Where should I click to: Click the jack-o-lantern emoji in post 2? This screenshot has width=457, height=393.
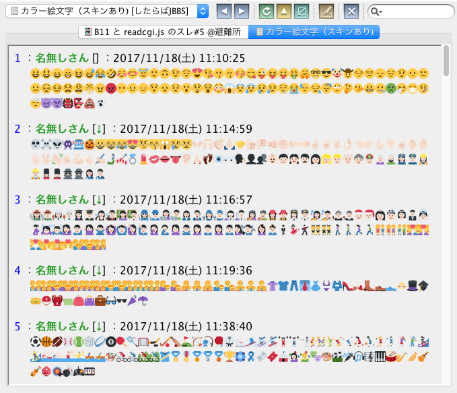tap(90, 144)
